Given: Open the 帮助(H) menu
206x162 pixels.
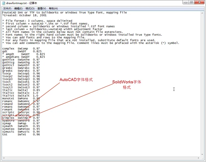Looking at the screenshot, I should [x=53, y=8].
